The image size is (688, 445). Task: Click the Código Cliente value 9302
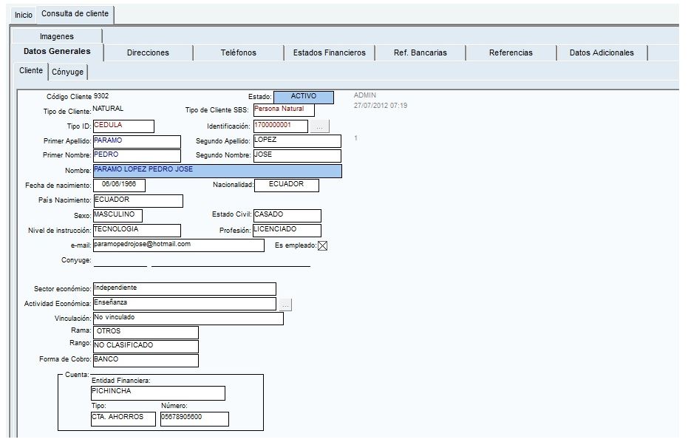click(101, 96)
